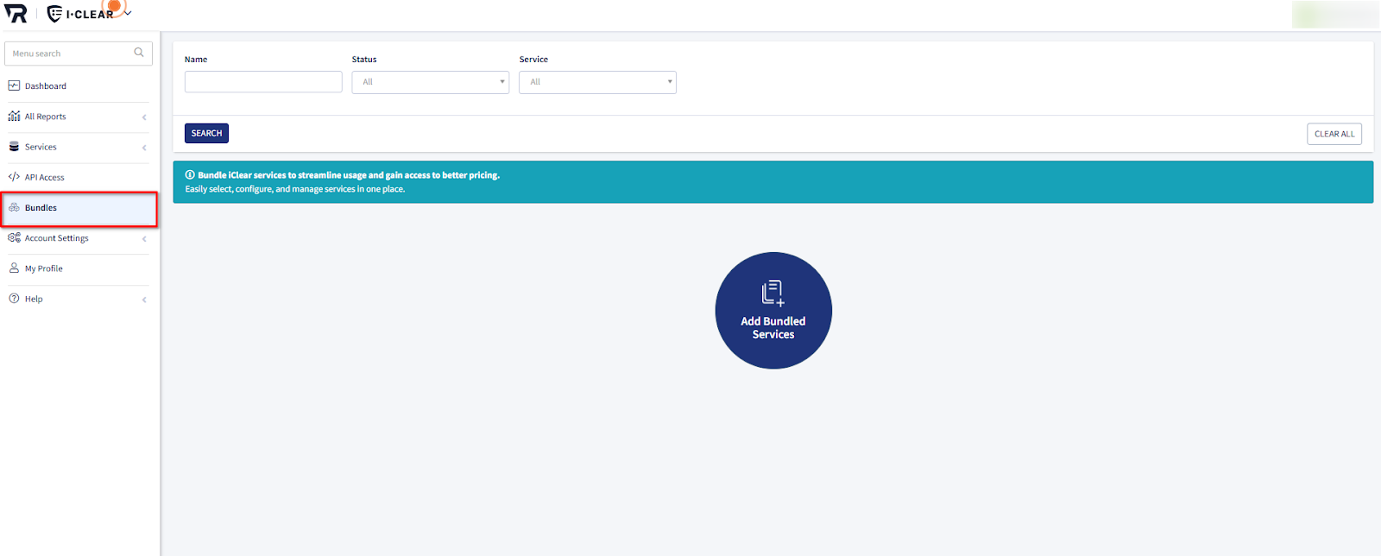Image resolution: width=1381 pixels, height=556 pixels.
Task: Expand the Services submenu arrow
Action: [144, 148]
